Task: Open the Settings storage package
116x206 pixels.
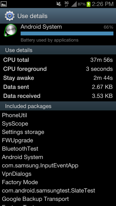Action: point(23,132)
